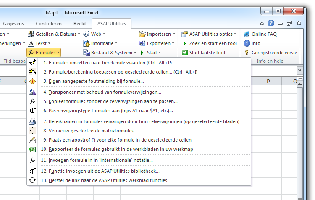
Task: Click the refresh arrows icon beside item 13
Action: (32, 180)
